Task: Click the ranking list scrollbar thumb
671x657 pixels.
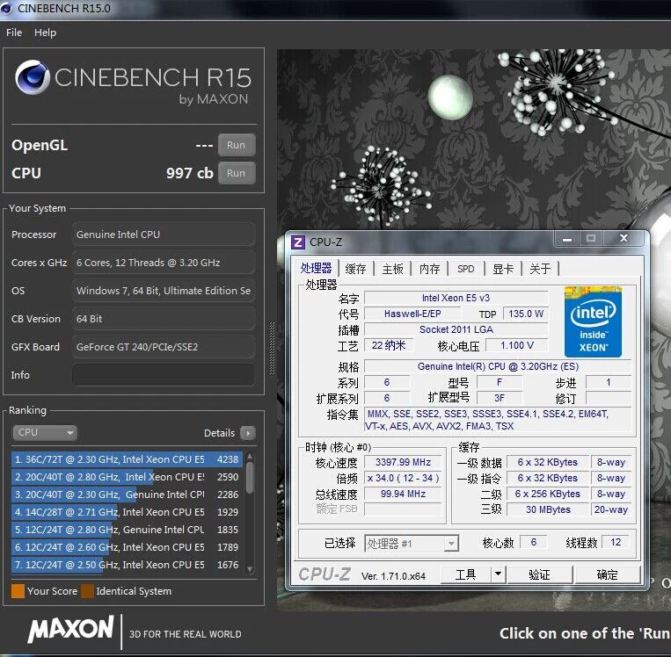Action: (250, 478)
